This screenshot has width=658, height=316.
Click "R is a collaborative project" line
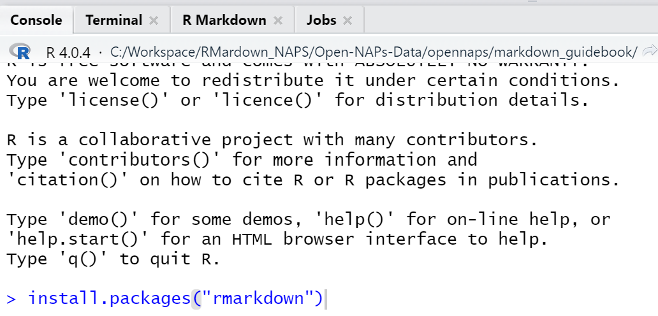[x=272, y=140]
